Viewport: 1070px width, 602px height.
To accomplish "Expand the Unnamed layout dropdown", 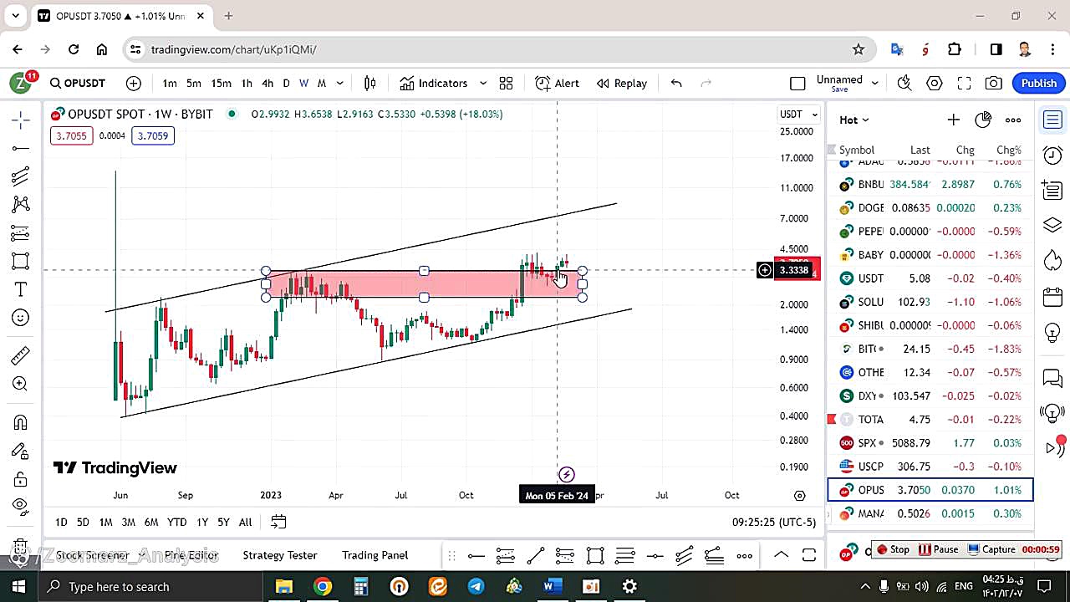I will pyautogui.click(x=874, y=83).
